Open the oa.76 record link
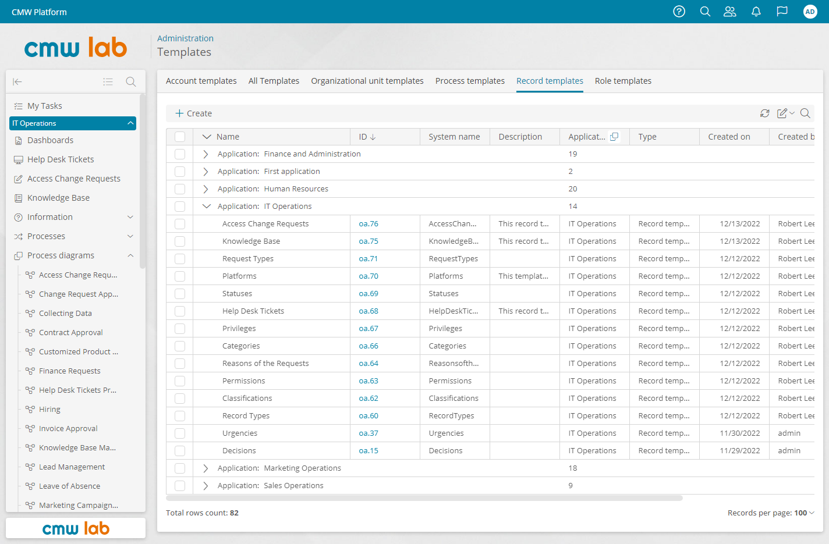 (369, 224)
